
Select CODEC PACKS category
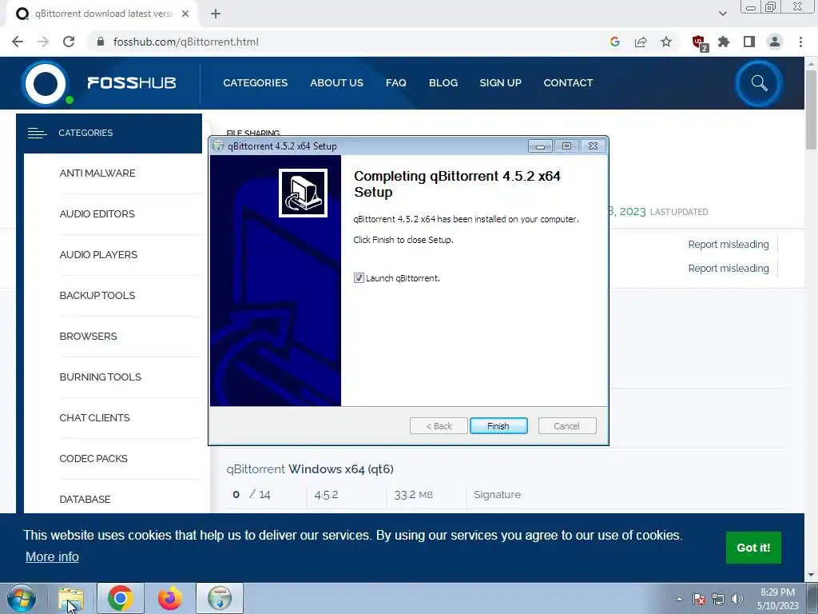pyautogui.click(x=93, y=458)
